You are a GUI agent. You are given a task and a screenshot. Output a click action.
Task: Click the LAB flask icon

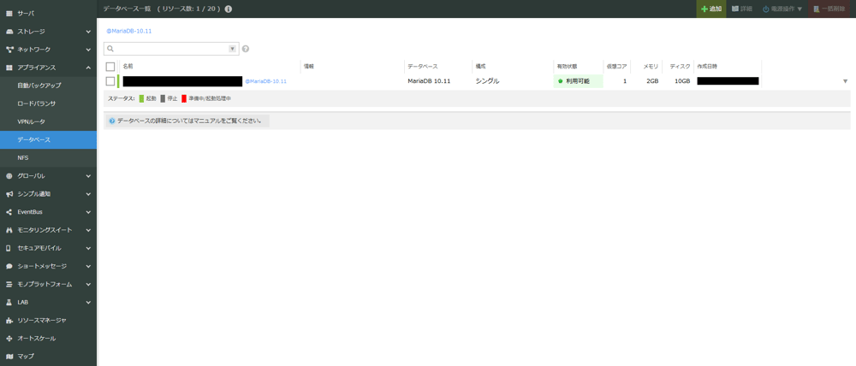(9, 303)
